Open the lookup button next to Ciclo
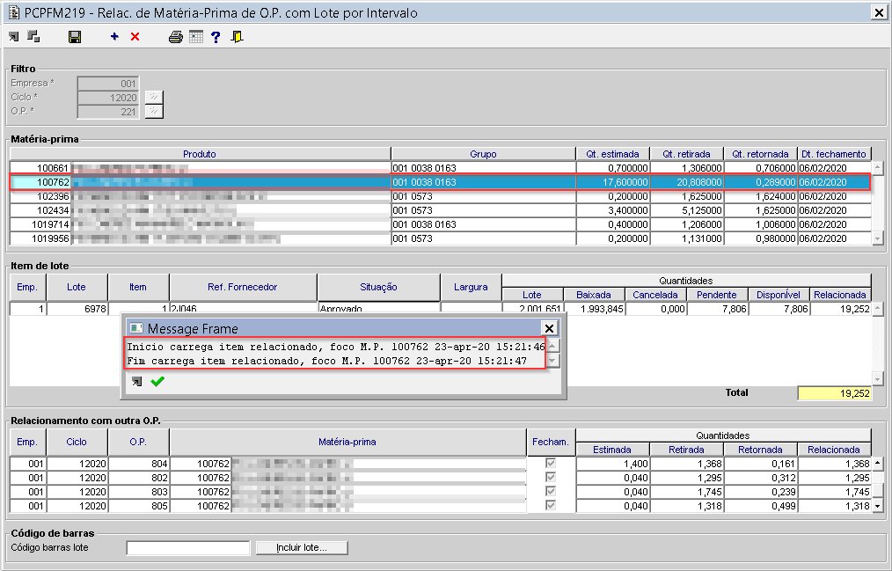892x571 pixels. click(x=154, y=98)
